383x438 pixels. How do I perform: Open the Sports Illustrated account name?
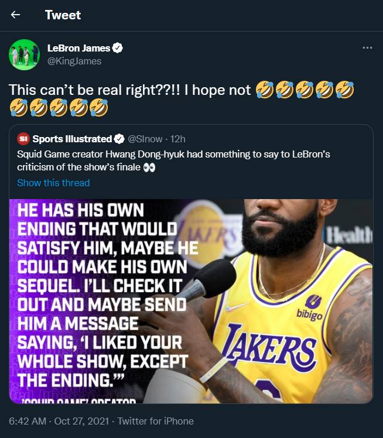(72, 139)
